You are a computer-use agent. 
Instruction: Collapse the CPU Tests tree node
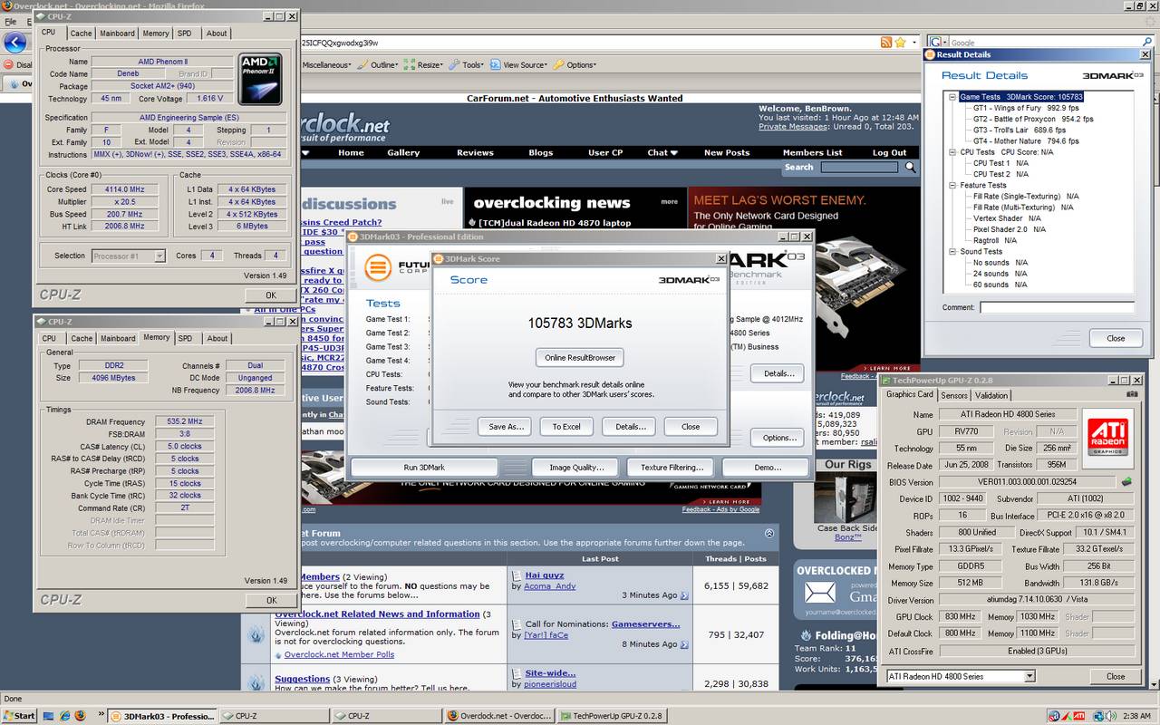[952, 152]
